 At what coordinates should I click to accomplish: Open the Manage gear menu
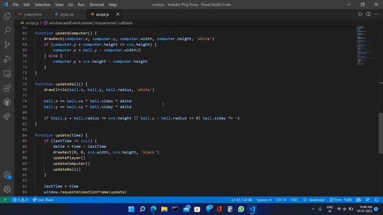click(7, 189)
